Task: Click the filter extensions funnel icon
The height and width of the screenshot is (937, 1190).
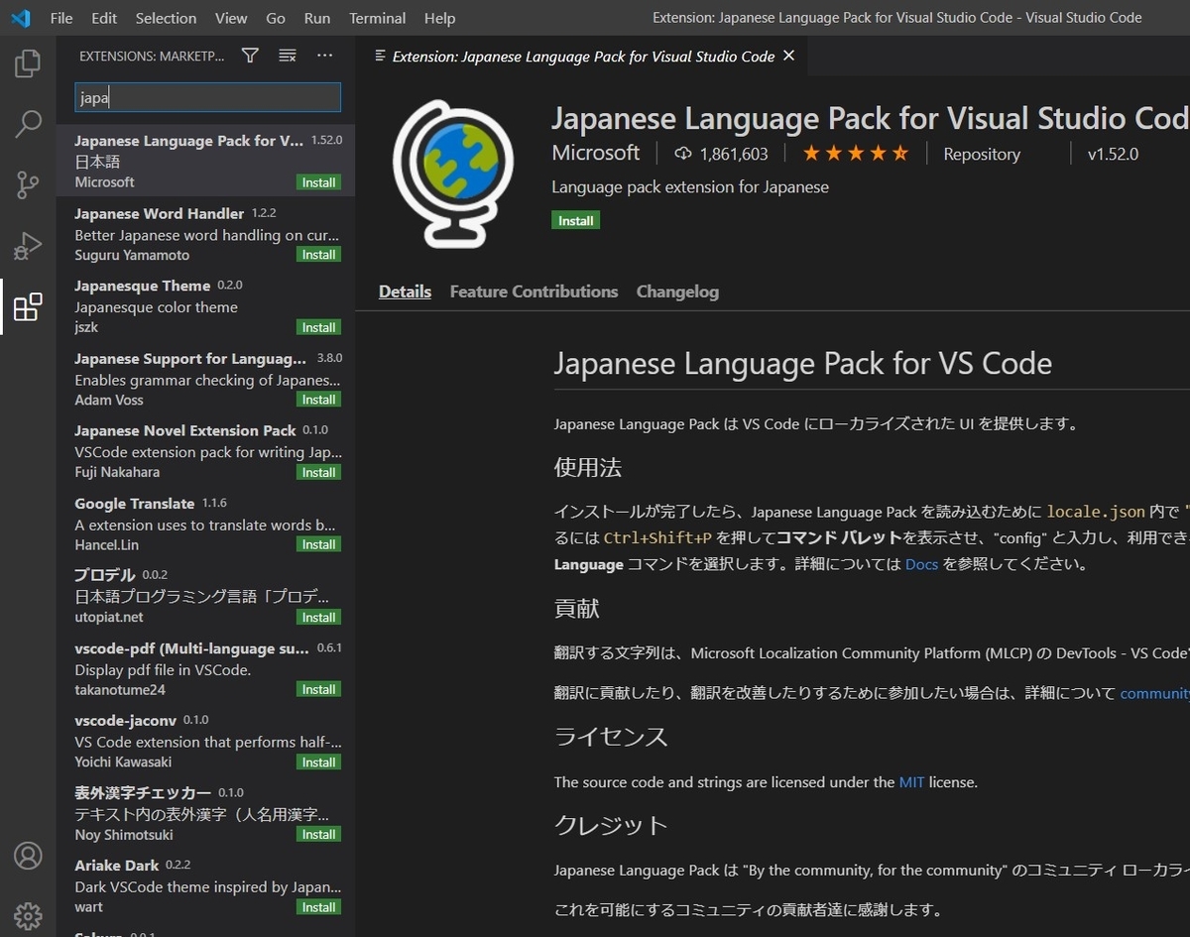Action: (250, 56)
